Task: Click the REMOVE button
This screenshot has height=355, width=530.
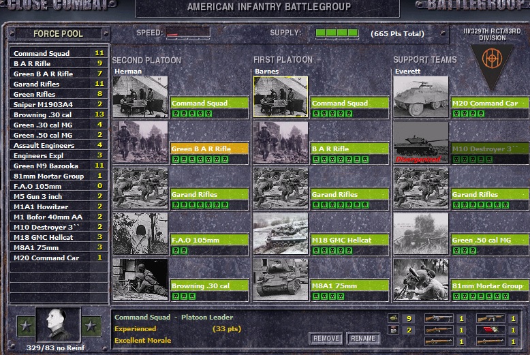Action: pos(326,339)
